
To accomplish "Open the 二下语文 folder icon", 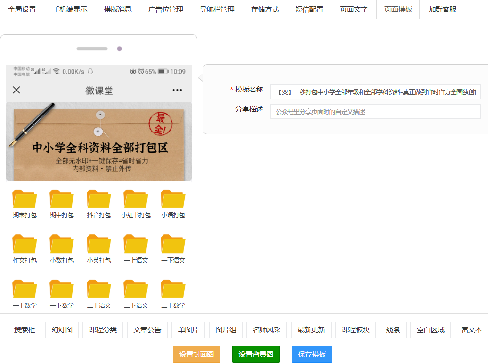I will coord(136,289).
